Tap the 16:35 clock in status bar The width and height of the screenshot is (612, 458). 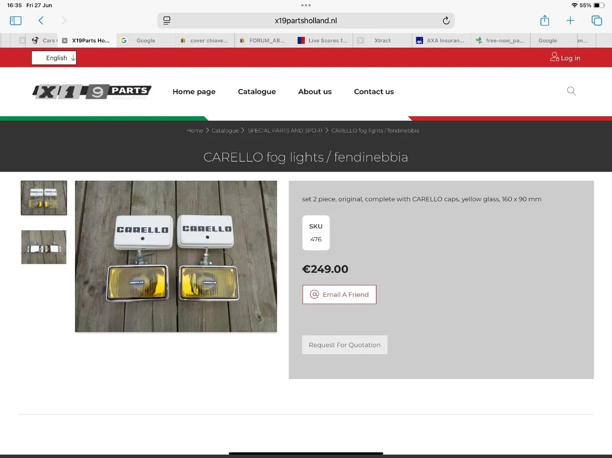pos(15,5)
